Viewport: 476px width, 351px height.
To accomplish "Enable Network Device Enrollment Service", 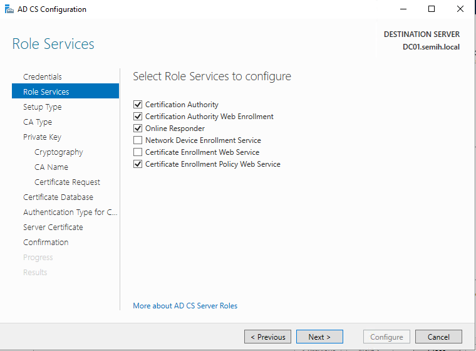I will click(138, 140).
